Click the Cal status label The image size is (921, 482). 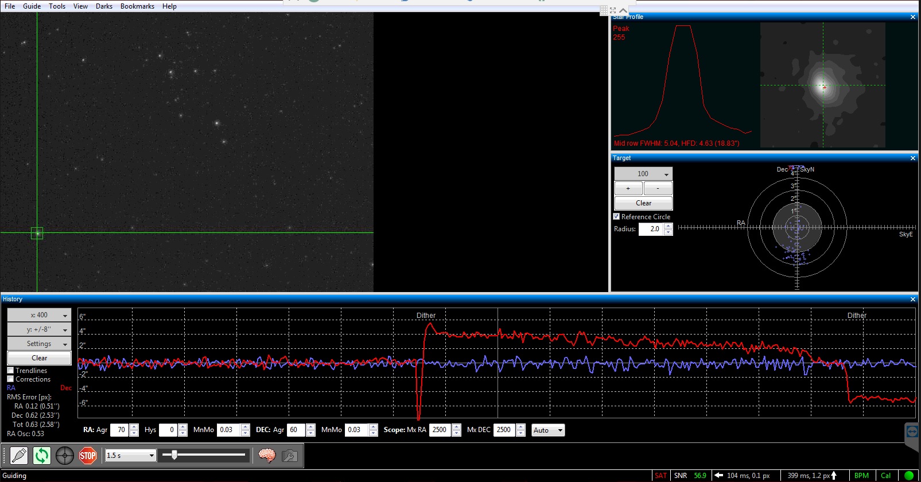click(886, 475)
